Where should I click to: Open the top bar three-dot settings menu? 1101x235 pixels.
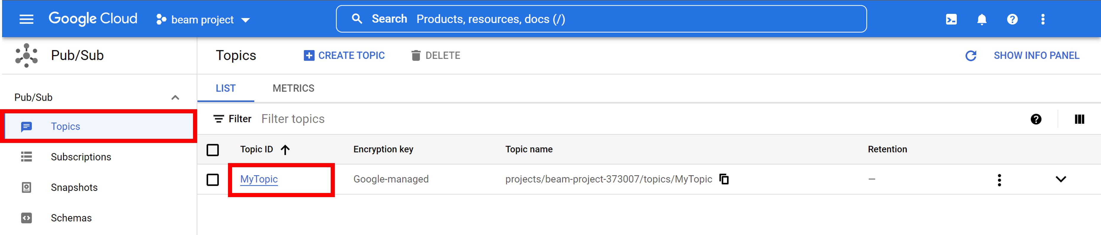tap(1042, 19)
